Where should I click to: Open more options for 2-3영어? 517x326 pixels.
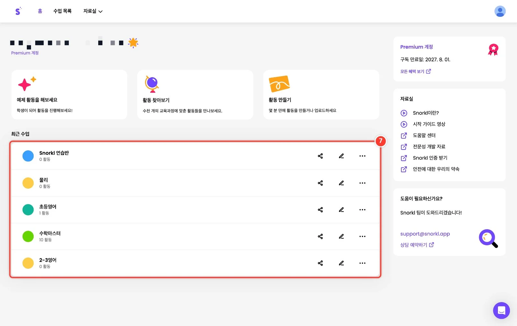coord(363,263)
